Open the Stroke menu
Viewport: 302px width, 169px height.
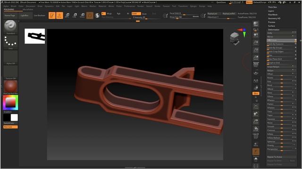click(157, 6)
